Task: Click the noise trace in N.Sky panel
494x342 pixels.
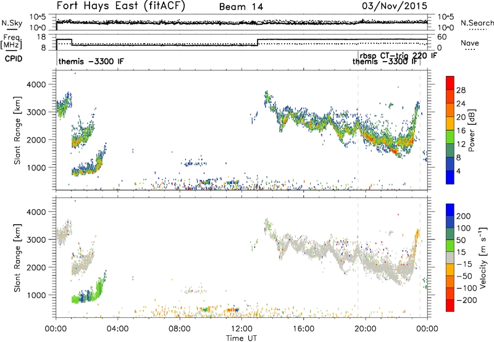Action: pyautogui.click(x=241, y=23)
